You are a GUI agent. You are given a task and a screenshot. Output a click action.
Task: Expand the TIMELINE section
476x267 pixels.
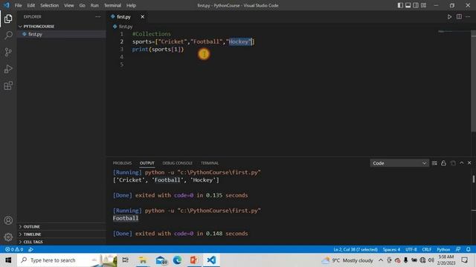click(x=61, y=234)
